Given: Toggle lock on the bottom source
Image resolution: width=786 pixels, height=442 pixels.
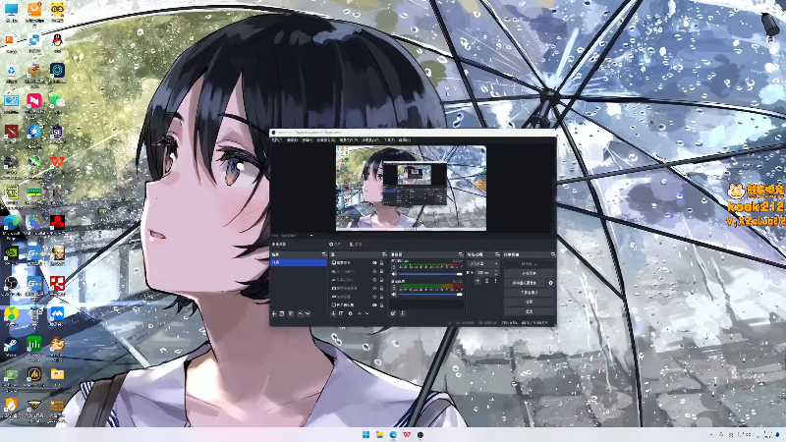Looking at the screenshot, I should click(x=381, y=304).
